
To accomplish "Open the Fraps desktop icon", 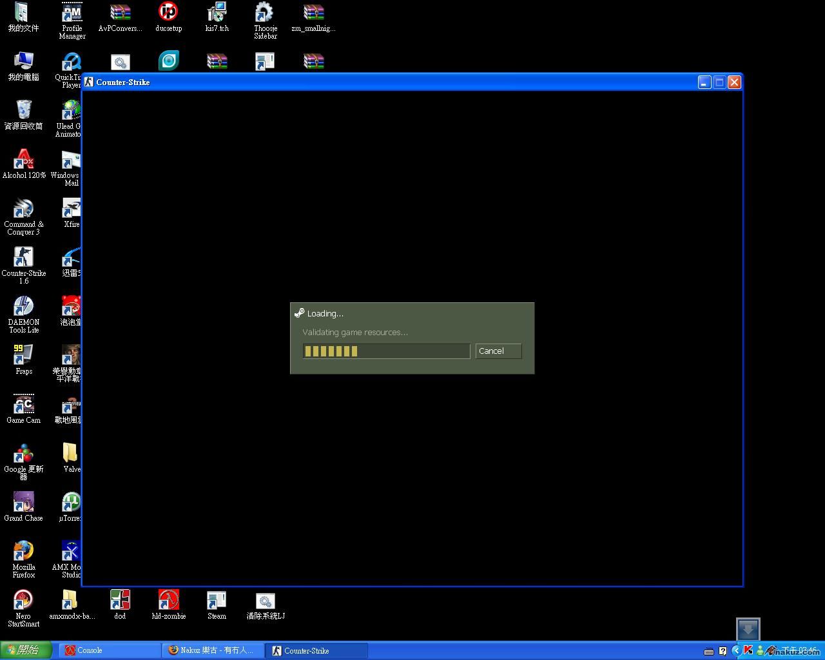I will pyautogui.click(x=24, y=355).
